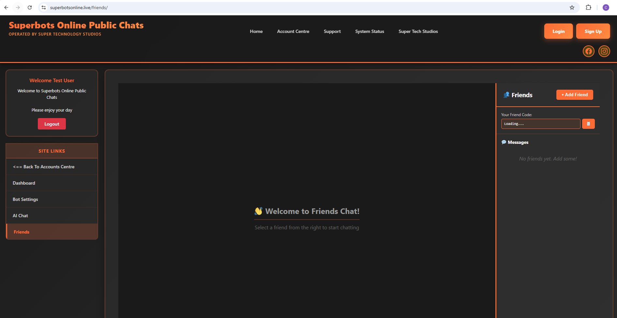The width and height of the screenshot is (617, 318).
Task: Click the Messages section heading
Action: [515, 142]
